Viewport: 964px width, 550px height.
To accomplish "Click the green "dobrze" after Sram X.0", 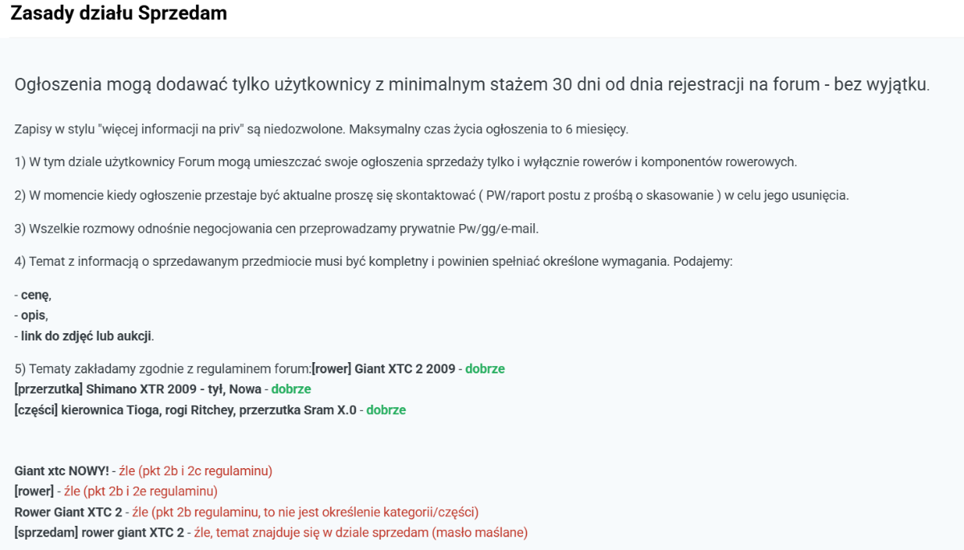I will (386, 409).
